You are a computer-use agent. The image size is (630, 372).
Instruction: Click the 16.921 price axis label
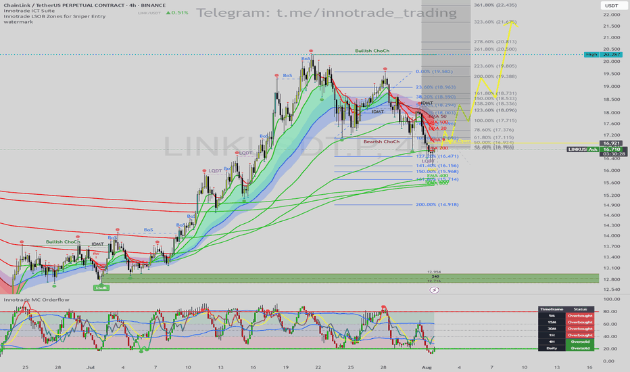click(x=610, y=143)
